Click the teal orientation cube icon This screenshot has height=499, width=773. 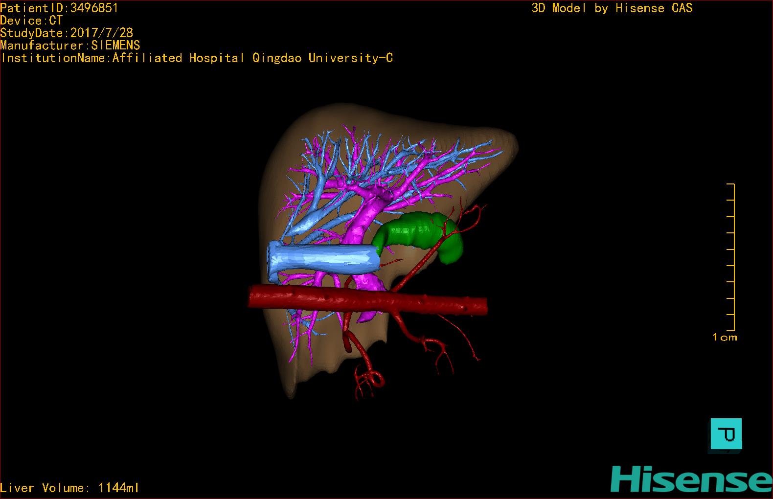tap(726, 434)
